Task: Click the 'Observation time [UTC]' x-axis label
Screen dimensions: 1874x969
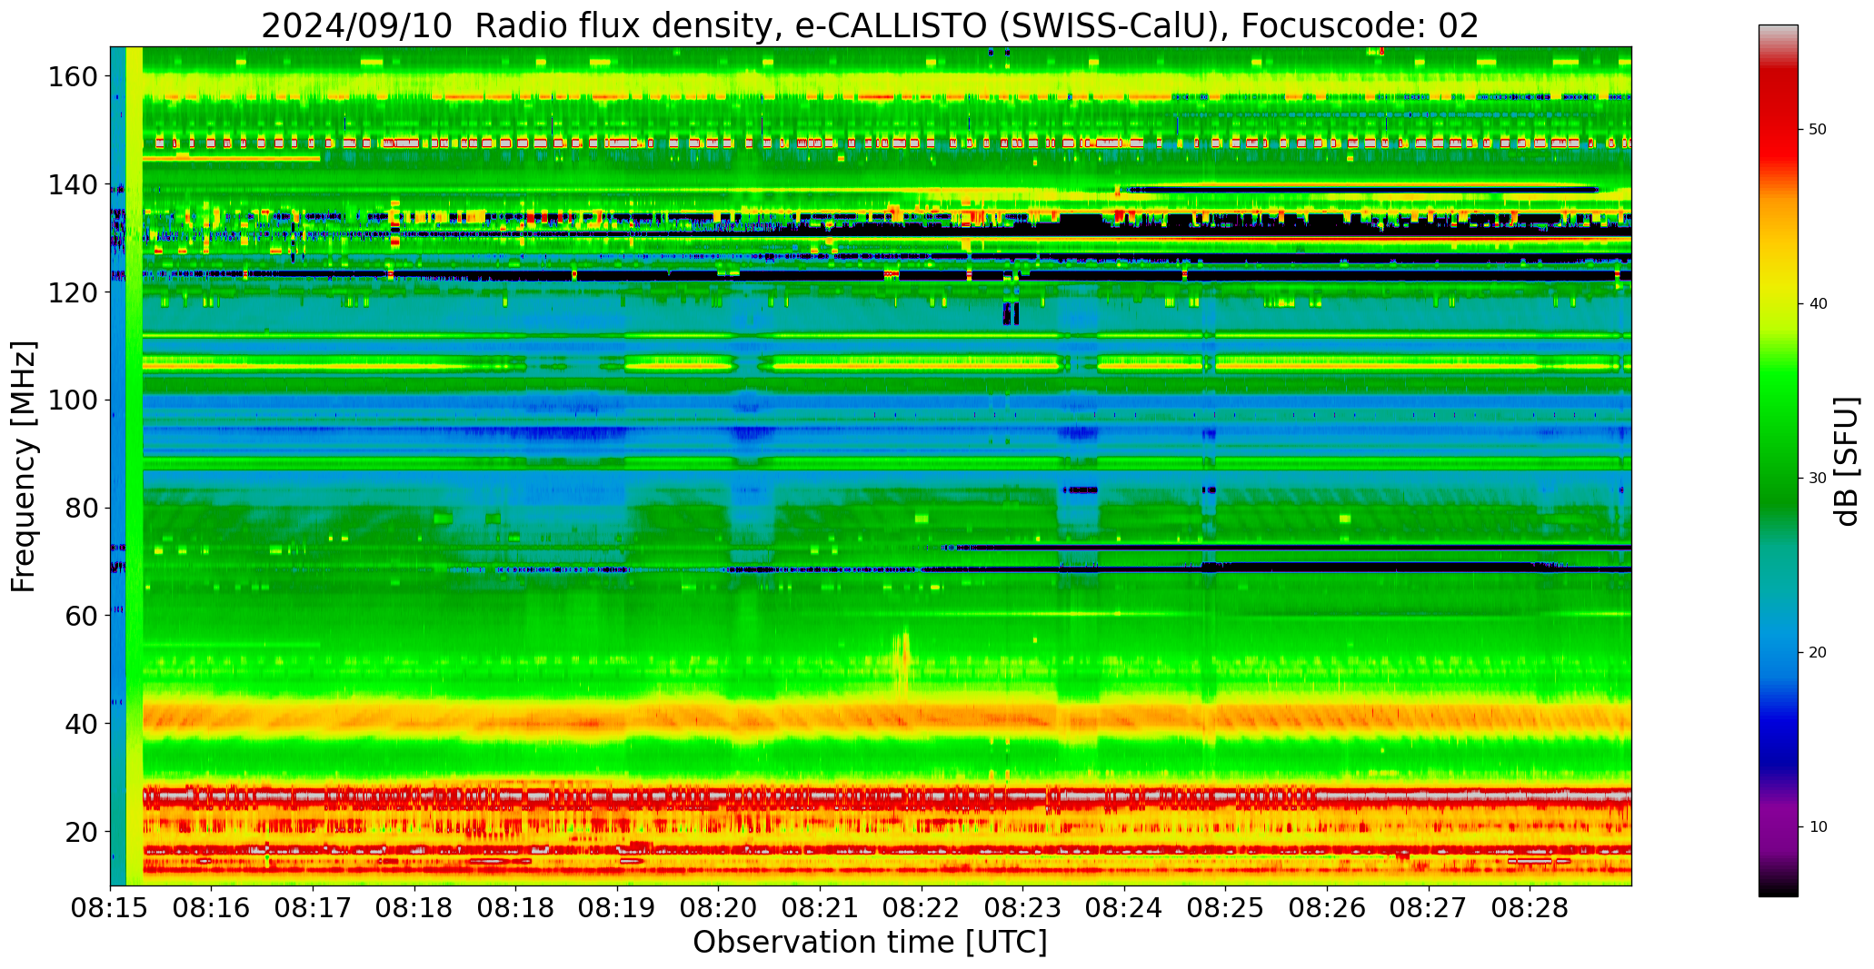Action: (870, 943)
